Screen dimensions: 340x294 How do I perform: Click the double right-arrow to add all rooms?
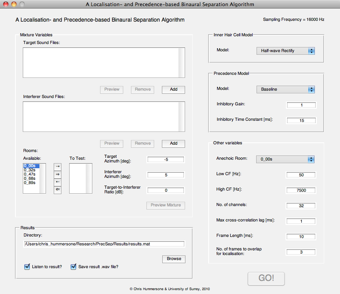click(57, 174)
